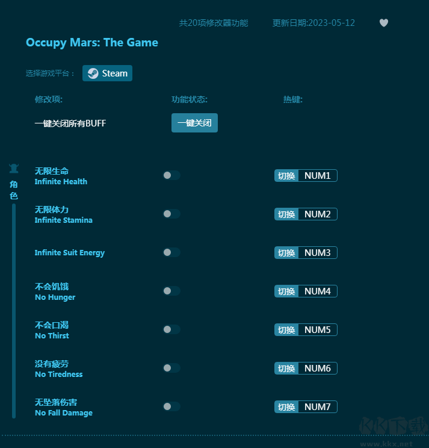The height and width of the screenshot is (448, 429).
Task: Click the 一键关闭所有BUFF label
Action: coord(70,123)
